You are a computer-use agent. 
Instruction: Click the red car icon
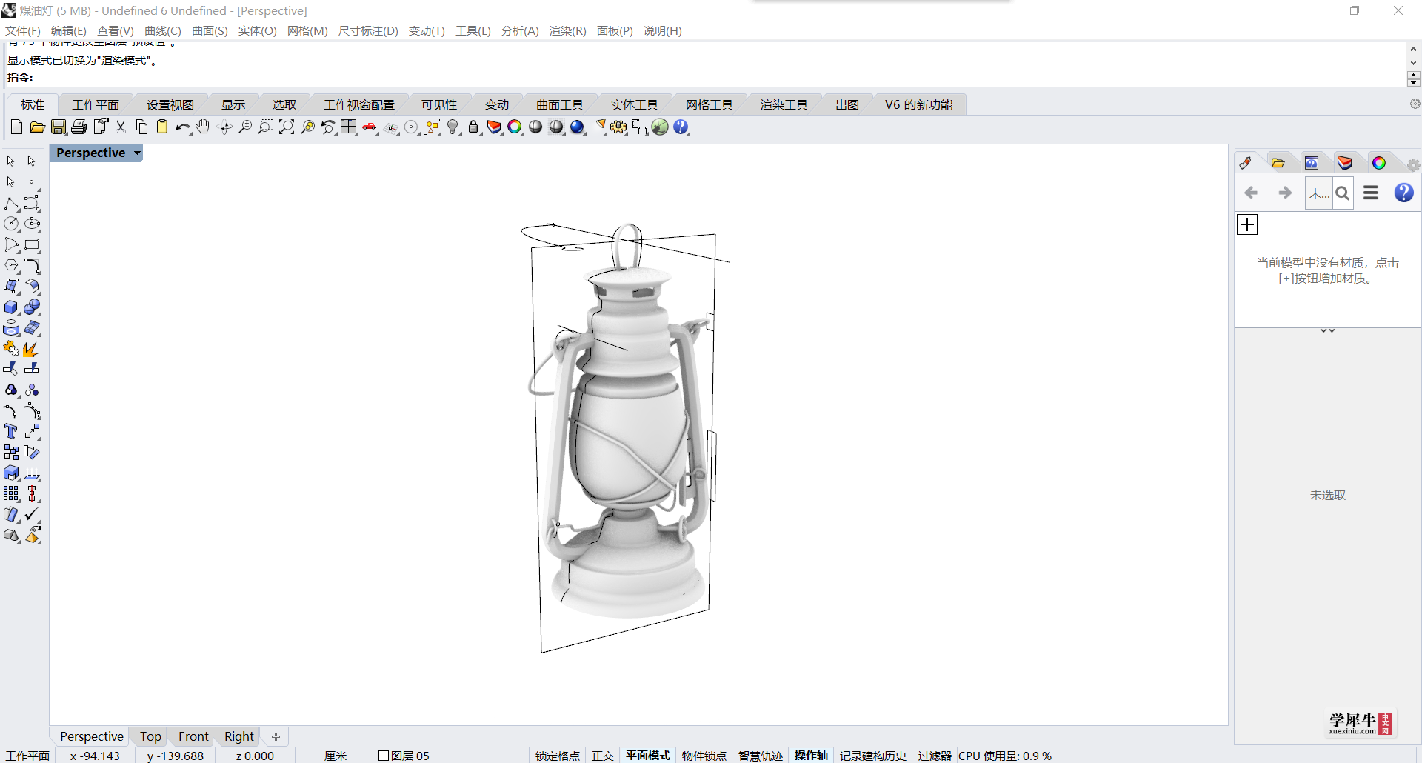[370, 127]
